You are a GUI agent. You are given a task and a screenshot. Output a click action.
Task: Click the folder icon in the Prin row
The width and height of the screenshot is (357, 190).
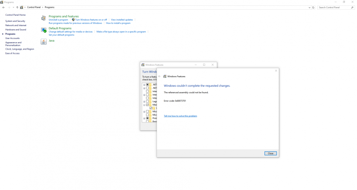[x=150, y=118]
